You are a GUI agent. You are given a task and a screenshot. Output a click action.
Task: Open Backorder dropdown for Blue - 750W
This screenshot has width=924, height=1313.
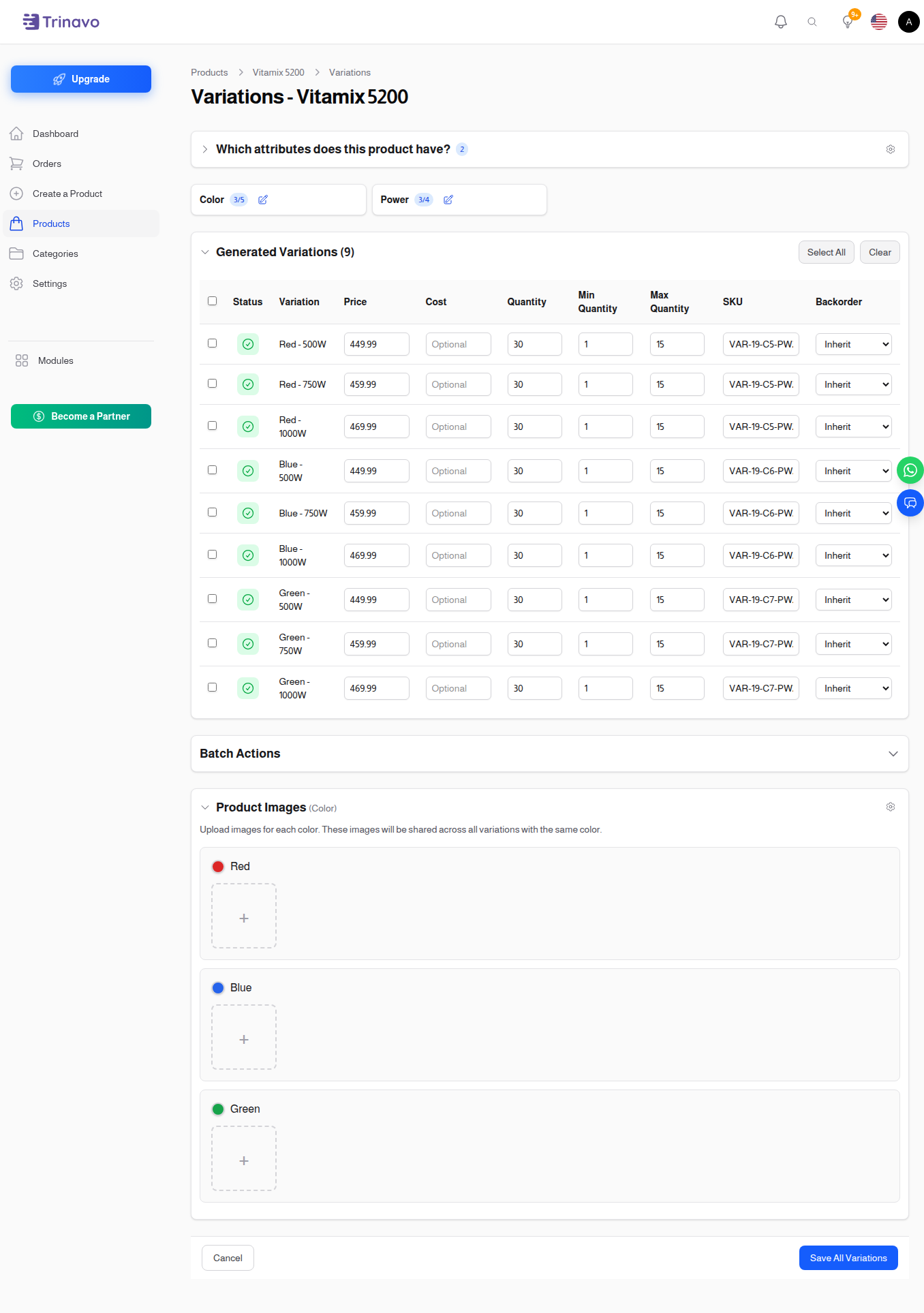pyautogui.click(x=854, y=513)
